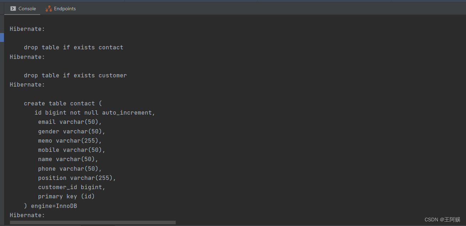
Task: Click the customer_id bigint foreign key line
Action: click(71, 187)
